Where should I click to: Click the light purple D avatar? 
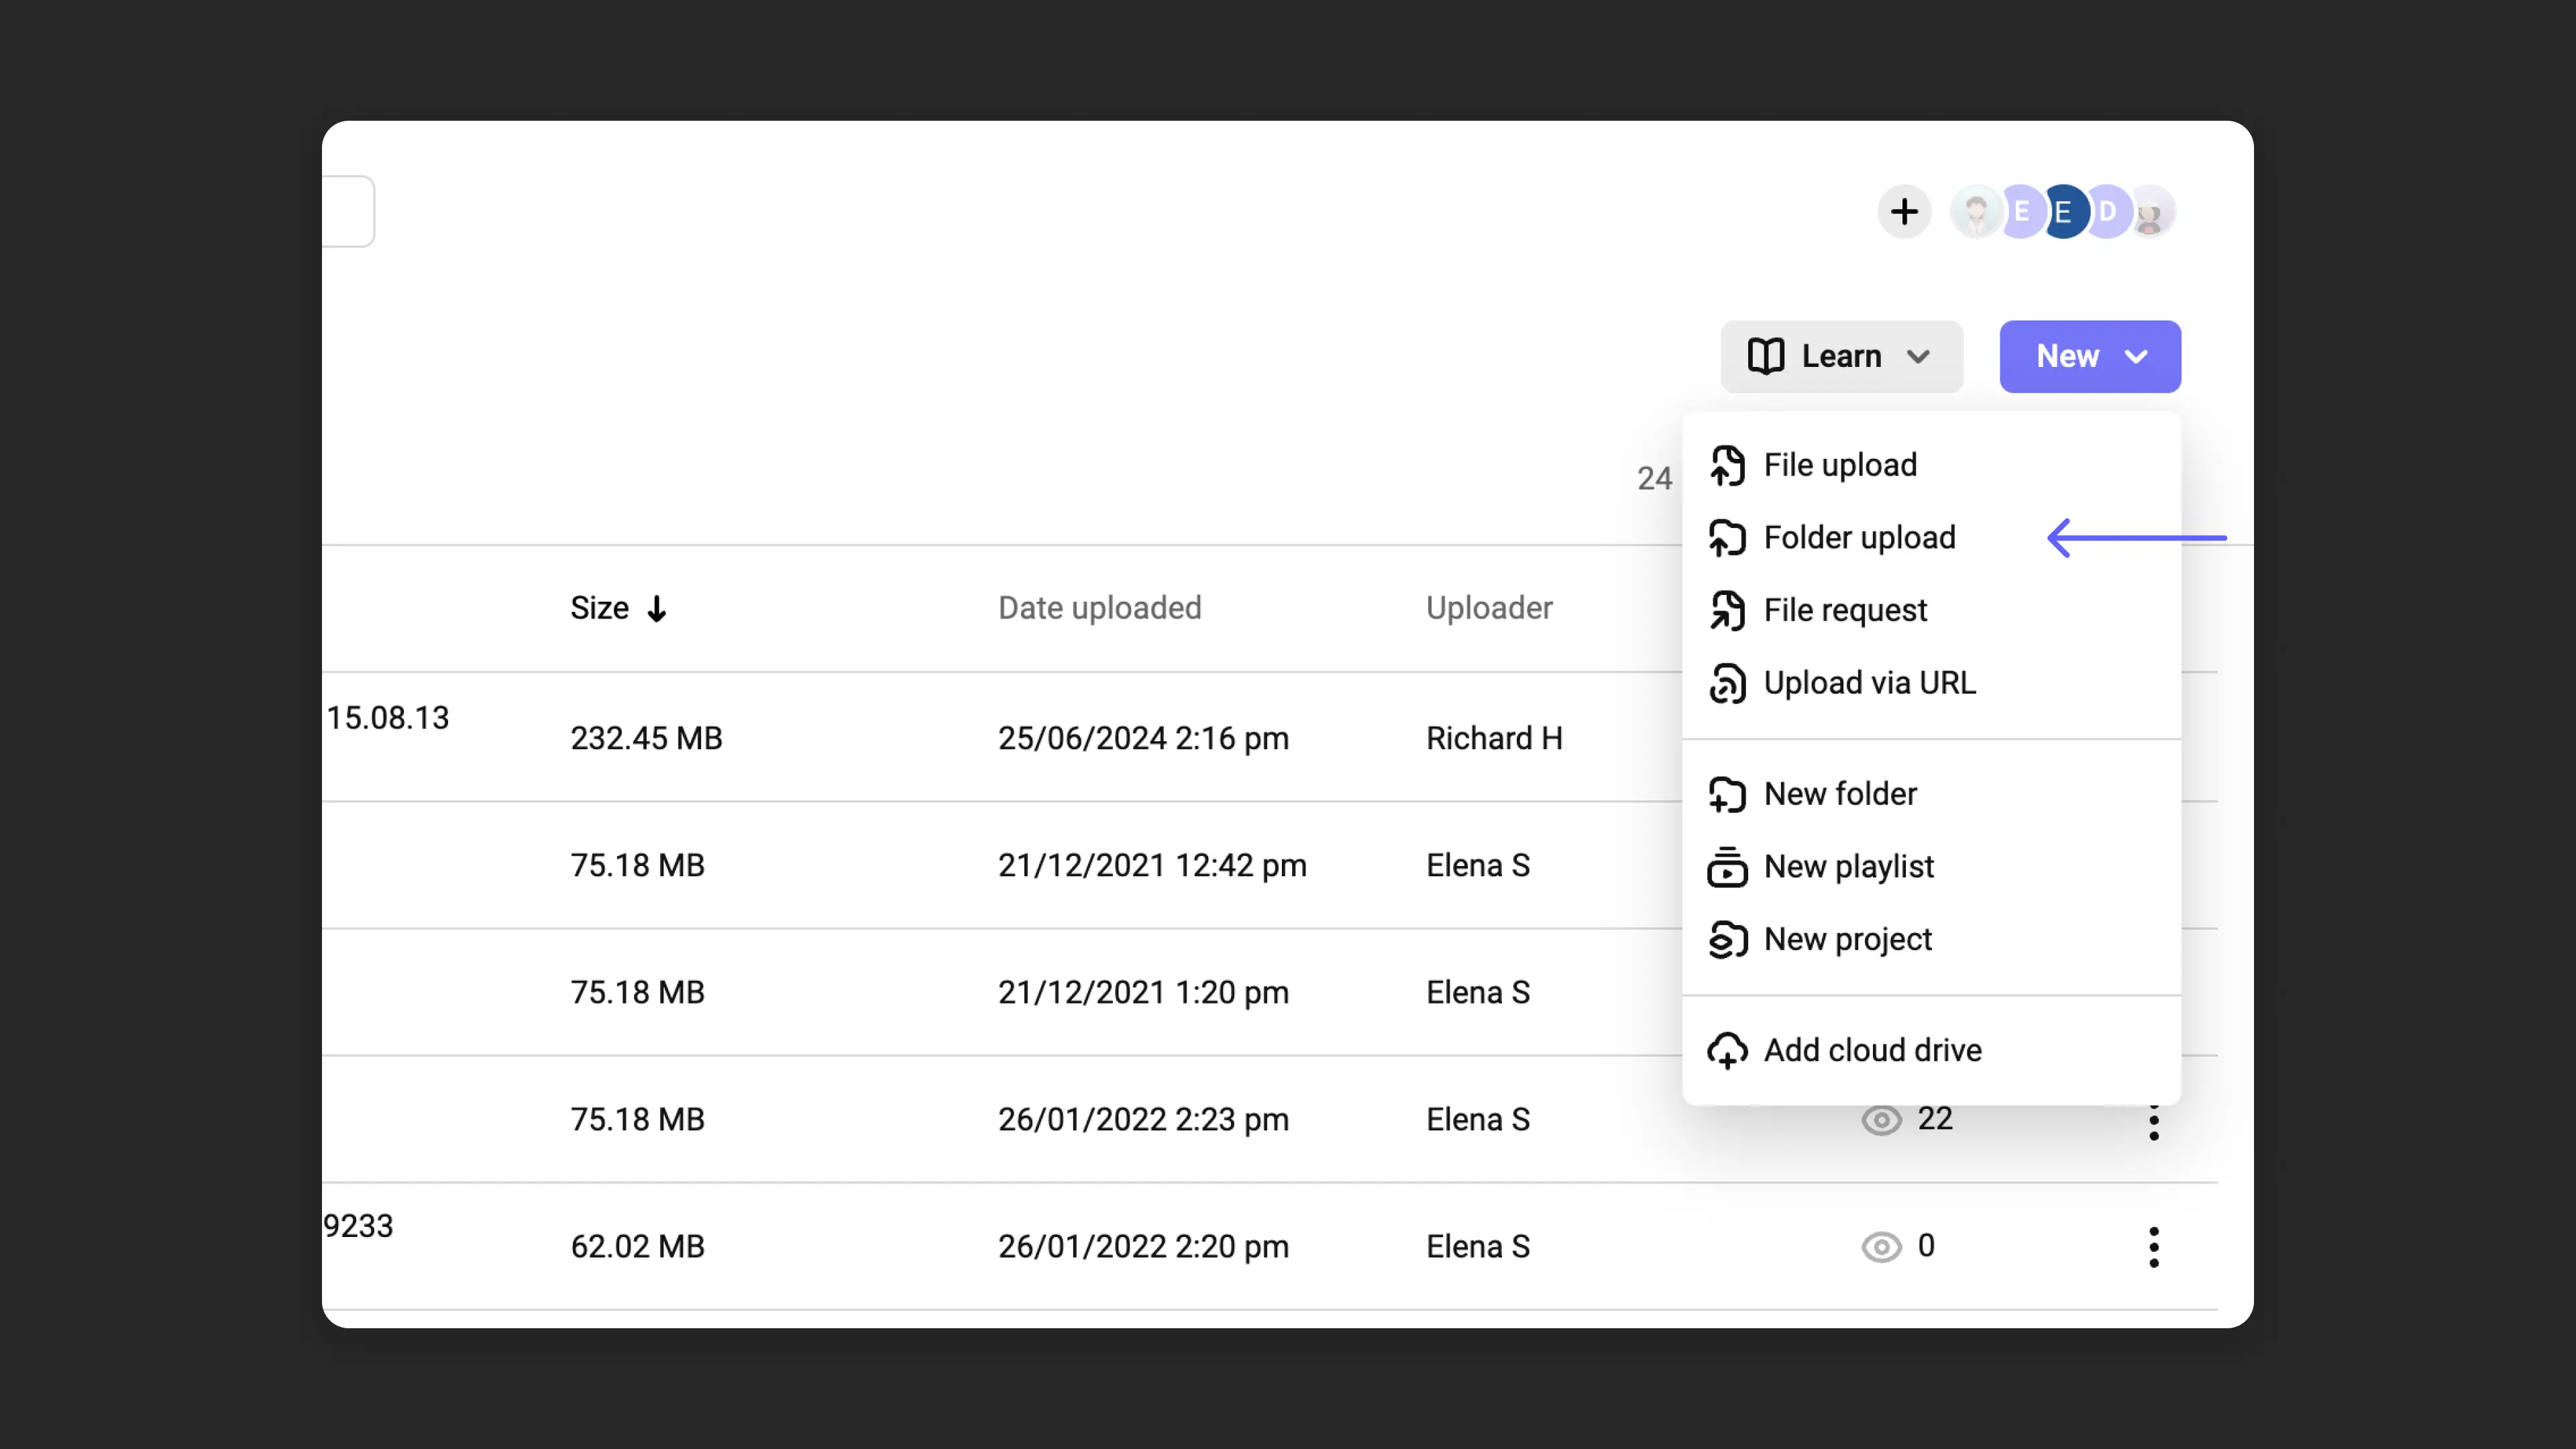click(2108, 212)
